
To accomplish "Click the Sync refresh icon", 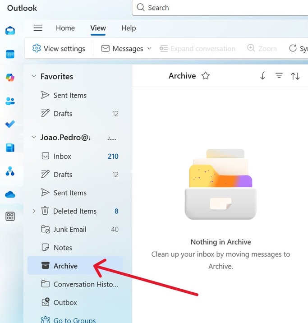I will tap(293, 48).
